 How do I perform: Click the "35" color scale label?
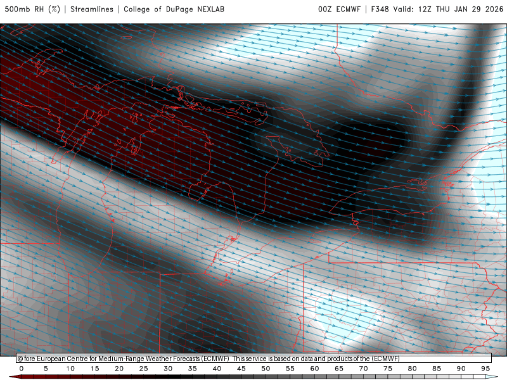tap(193, 369)
